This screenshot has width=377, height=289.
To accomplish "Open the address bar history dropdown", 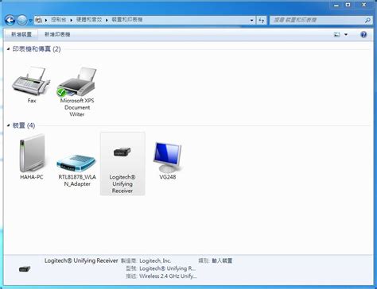I will coord(251,20).
